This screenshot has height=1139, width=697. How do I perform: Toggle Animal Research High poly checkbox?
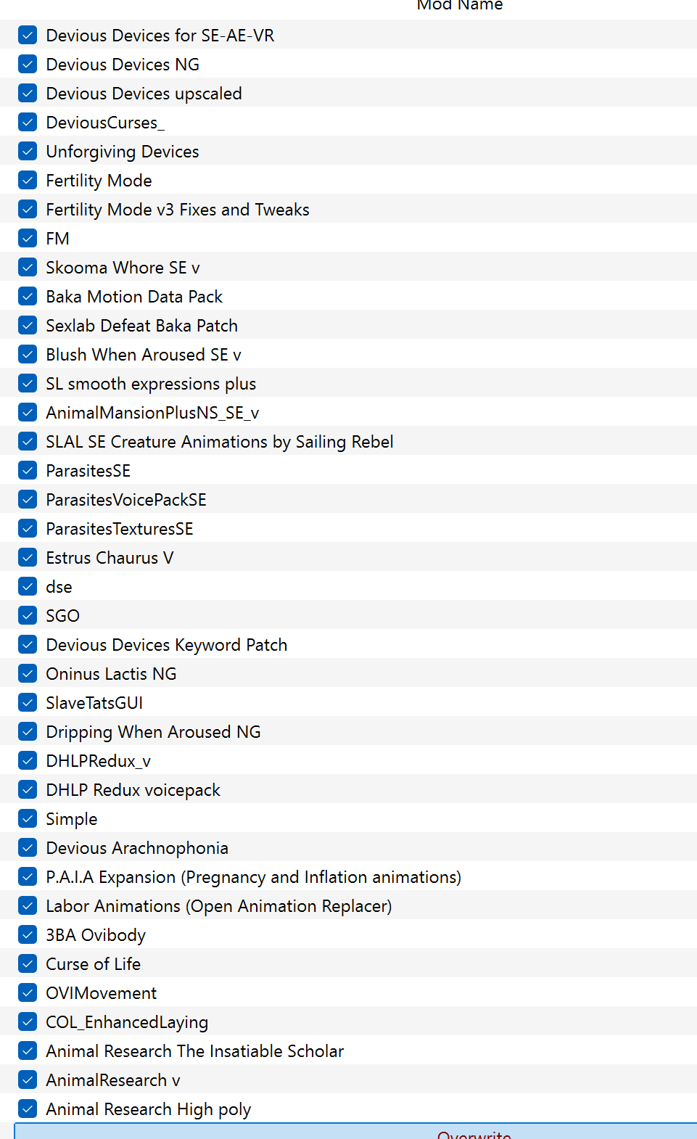click(x=28, y=1109)
